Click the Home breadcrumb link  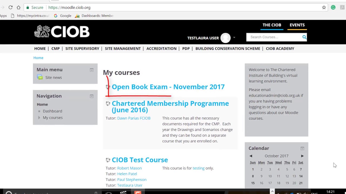click(38, 58)
